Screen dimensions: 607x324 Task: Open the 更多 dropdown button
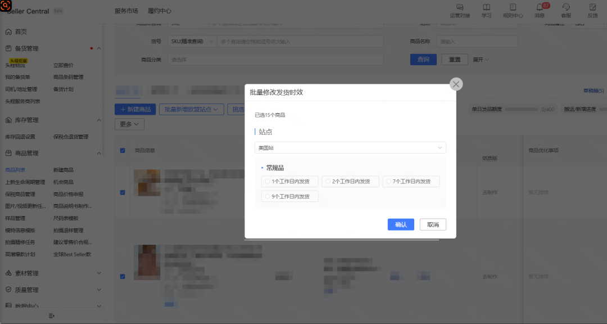tap(129, 124)
